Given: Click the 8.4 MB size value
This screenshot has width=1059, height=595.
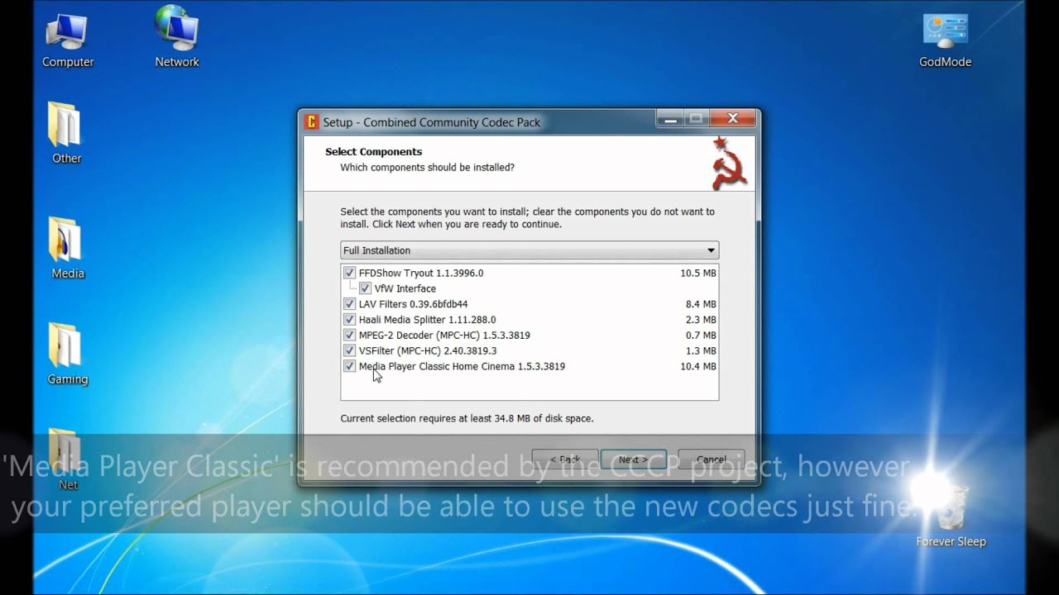Looking at the screenshot, I should [x=701, y=304].
